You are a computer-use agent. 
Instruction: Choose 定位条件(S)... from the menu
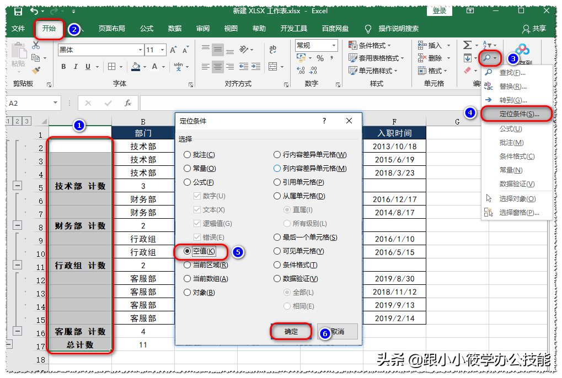pyautogui.click(x=516, y=114)
